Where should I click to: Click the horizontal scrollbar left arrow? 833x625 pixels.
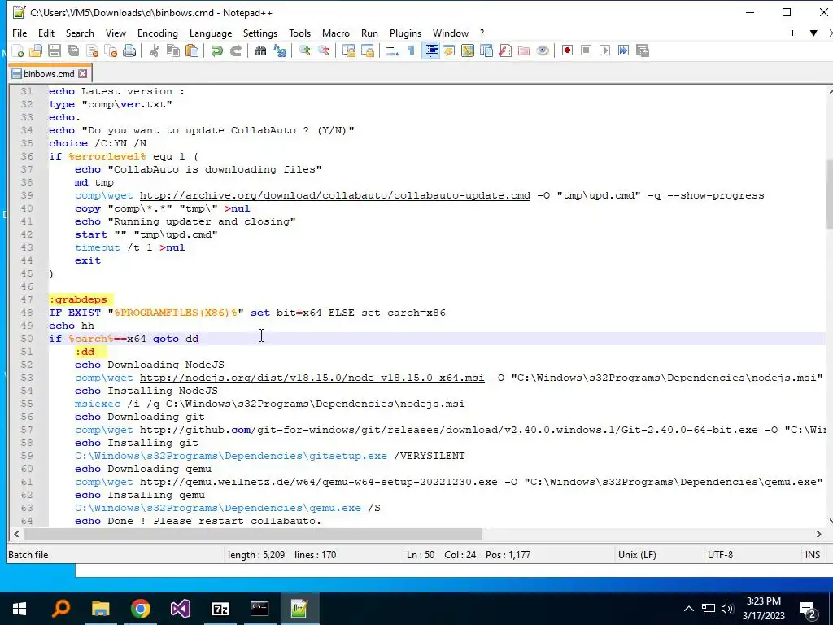(x=16, y=534)
